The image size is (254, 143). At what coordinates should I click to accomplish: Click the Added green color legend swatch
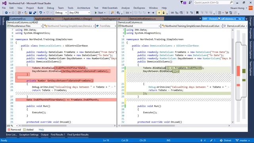pyautogui.click(x=24, y=130)
